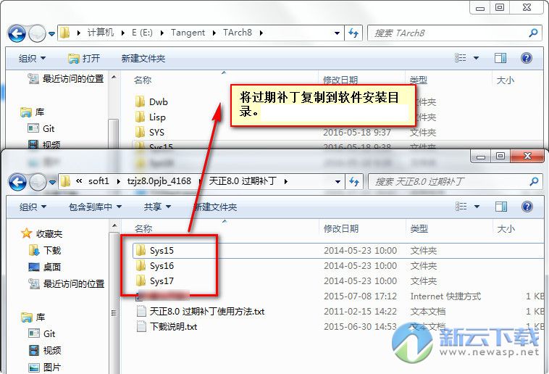Open recent pages dropdown in TArch8 window

[52, 34]
